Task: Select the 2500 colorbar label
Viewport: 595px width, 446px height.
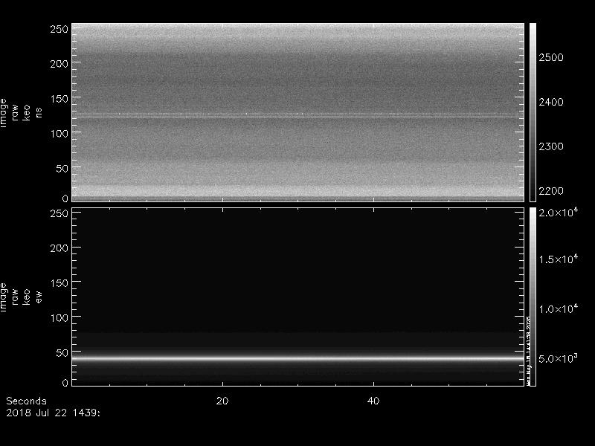Action: (551, 58)
